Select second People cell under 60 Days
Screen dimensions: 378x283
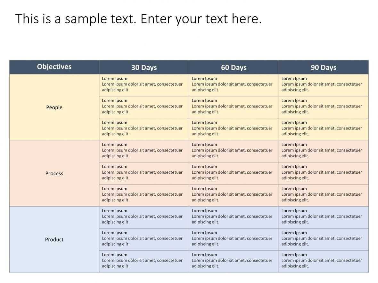234,107
